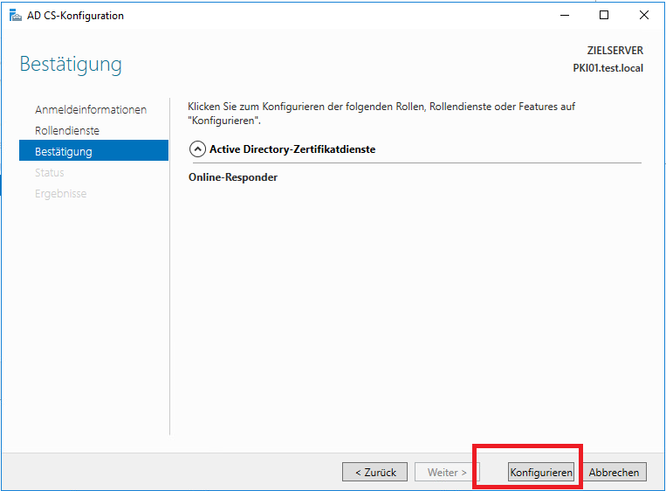Go to the Anmeldeinformationen step
Screen dimensions: 666x491
pos(91,110)
